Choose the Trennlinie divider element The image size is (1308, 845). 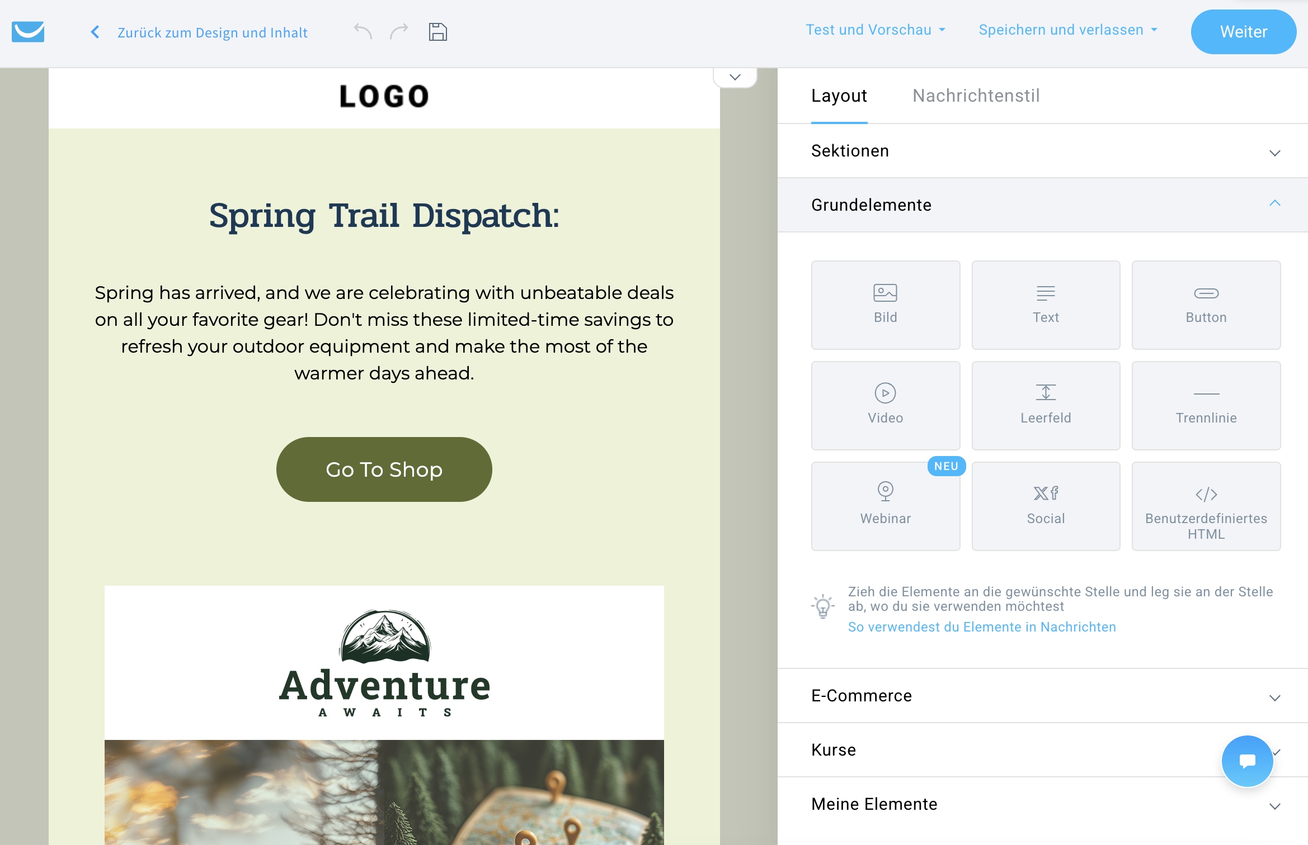(1206, 405)
